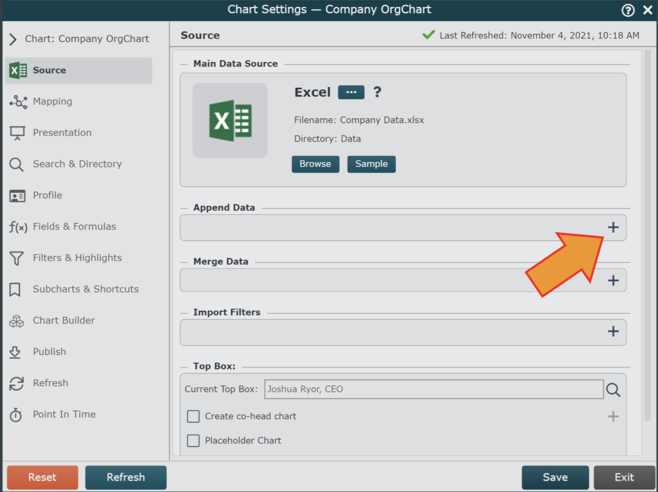Click the Filters & Highlights funnel icon
The width and height of the screenshot is (658, 492).
(16, 258)
